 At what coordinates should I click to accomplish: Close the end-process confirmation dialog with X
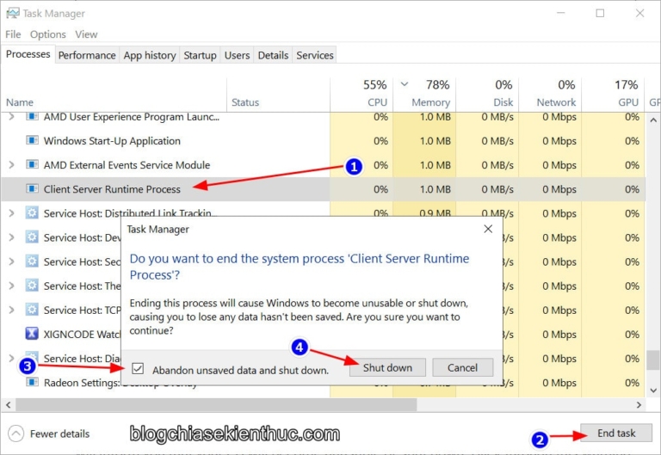coord(488,230)
